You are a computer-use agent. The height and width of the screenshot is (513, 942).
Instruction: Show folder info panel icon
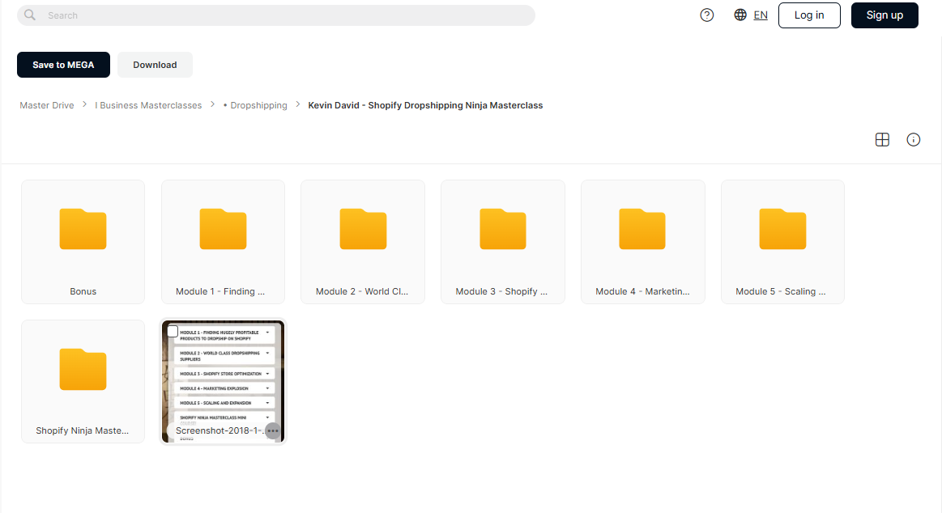913,140
